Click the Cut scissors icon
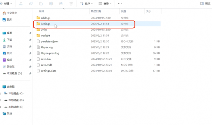The image size is (212, 125). point(21,4)
